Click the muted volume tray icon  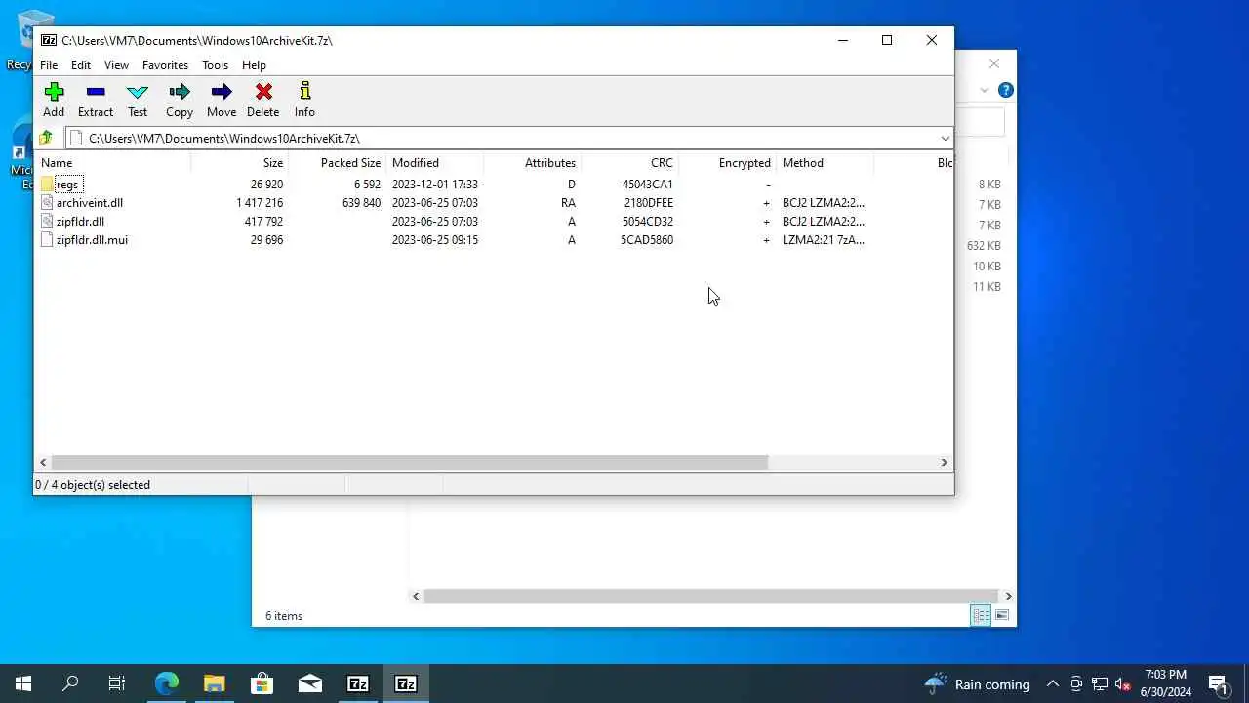point(1122,683)
